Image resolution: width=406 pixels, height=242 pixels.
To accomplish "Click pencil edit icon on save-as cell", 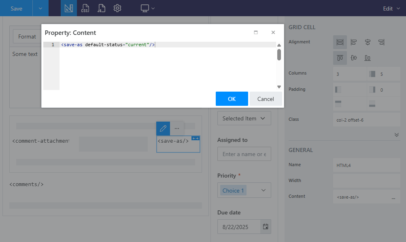I will 163,128.
